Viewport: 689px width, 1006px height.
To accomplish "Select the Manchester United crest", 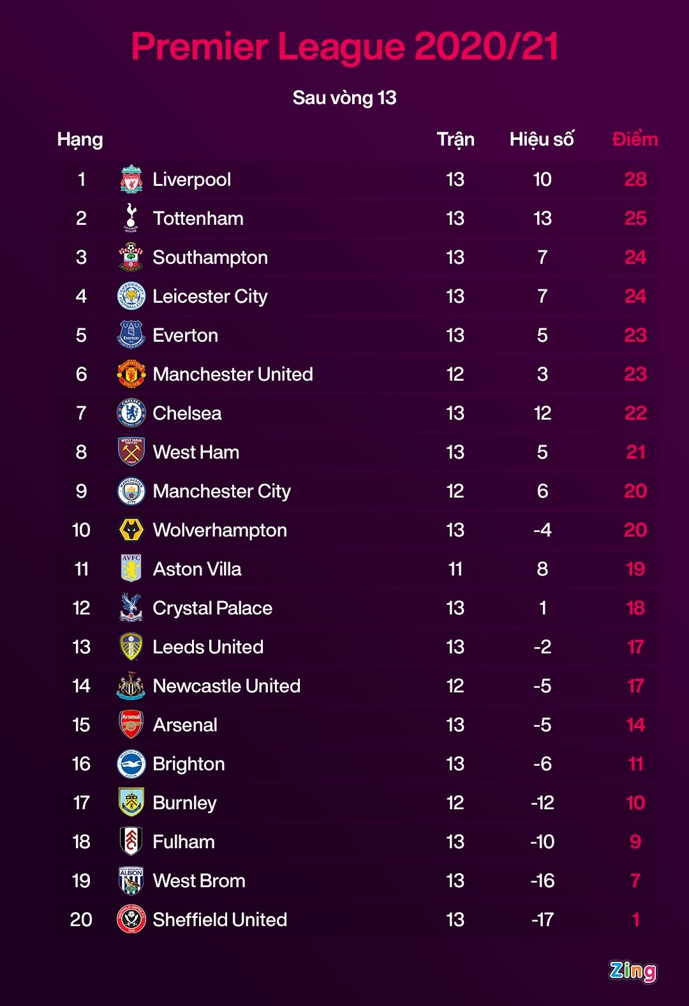I will pos(131,374).
